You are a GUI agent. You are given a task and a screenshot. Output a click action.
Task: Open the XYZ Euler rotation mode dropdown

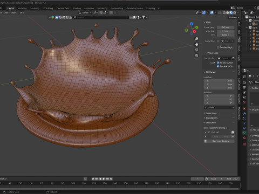click(x=219, y=107)
